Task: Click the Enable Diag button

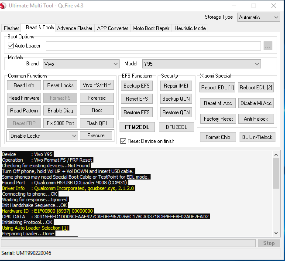Action: click(60, 111)
